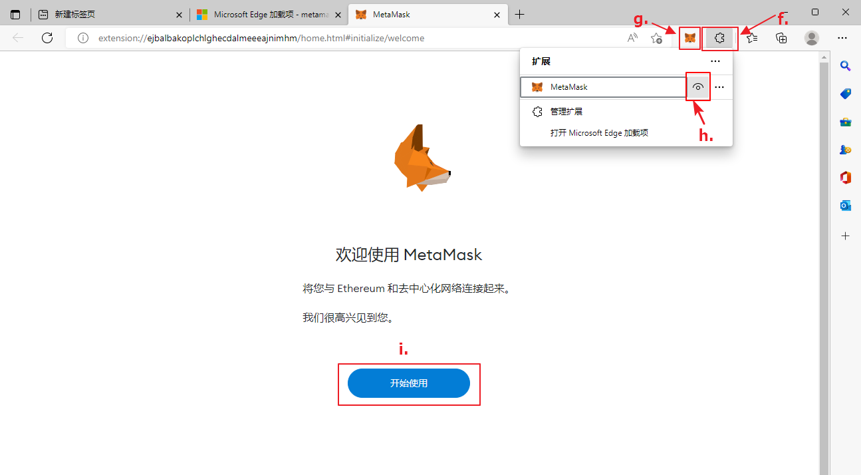Image resolution: width=861 pixels, height=475 pixels.
Task: Go back to the previous page
Action: pos(18,38)
